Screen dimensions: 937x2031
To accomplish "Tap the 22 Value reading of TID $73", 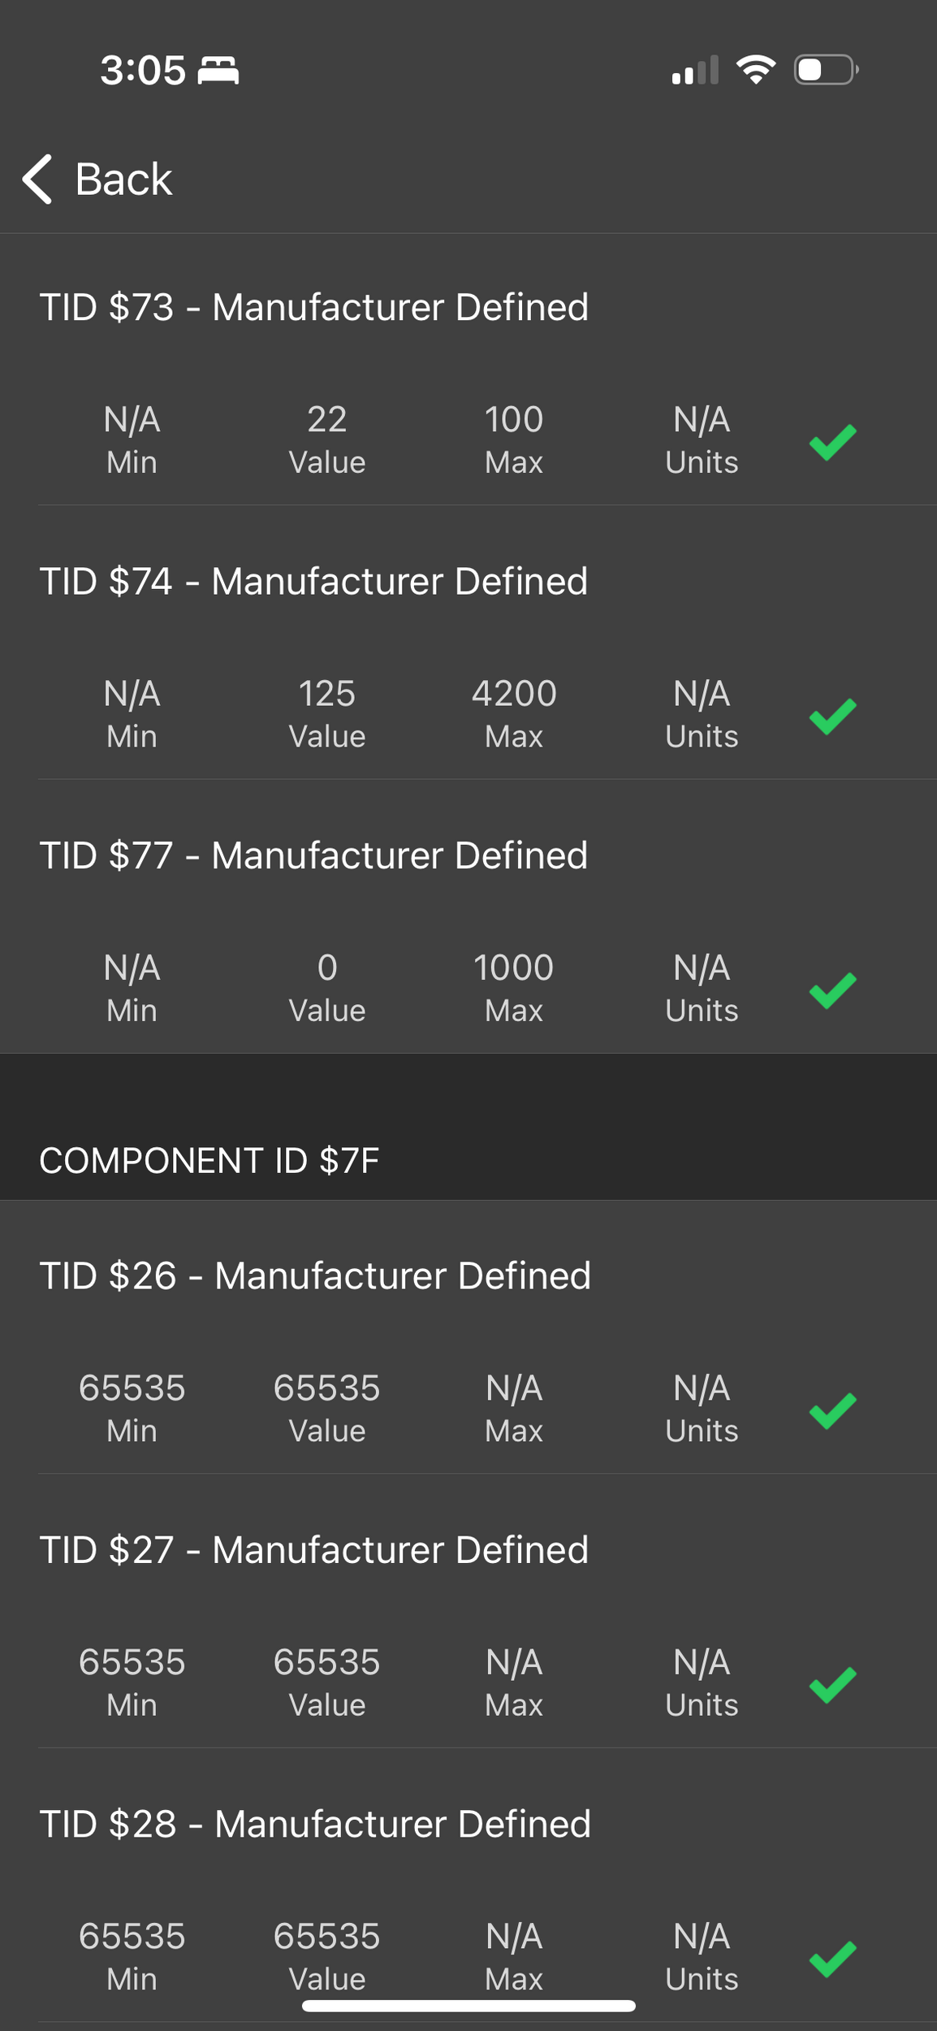I will [327, 420].
